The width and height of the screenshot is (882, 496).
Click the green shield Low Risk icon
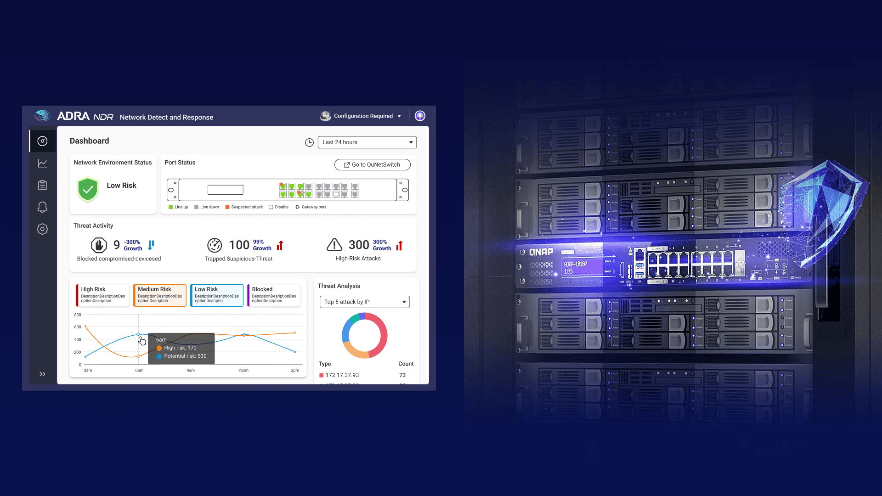[x=88, y=189]
